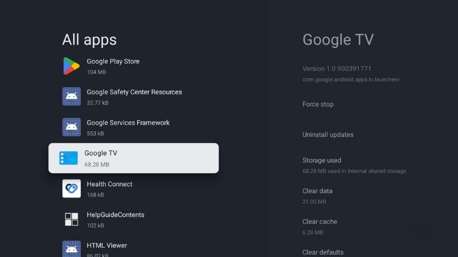The width and height of the screenshot is (458, 257).
Task: Select the HTML Viewer app name
Action: 106,246
